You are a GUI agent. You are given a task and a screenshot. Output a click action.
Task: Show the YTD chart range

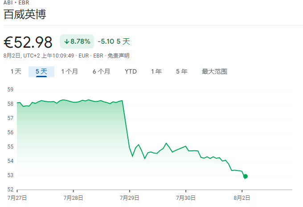[131, 71]
